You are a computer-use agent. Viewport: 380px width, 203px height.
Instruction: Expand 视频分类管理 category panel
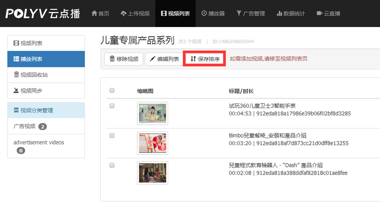point(46,111)
